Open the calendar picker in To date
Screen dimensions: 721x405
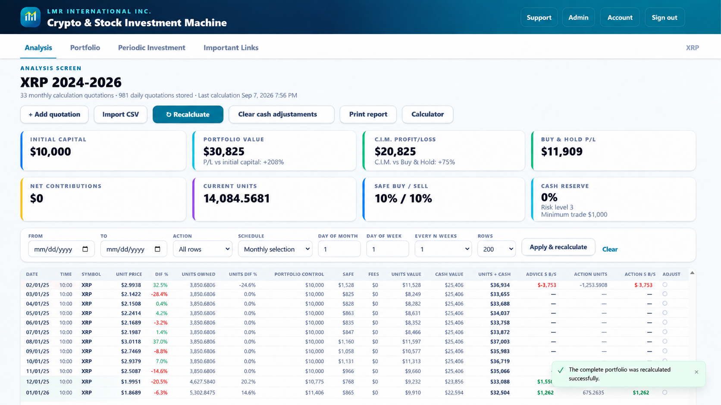[x=157, y=249]
